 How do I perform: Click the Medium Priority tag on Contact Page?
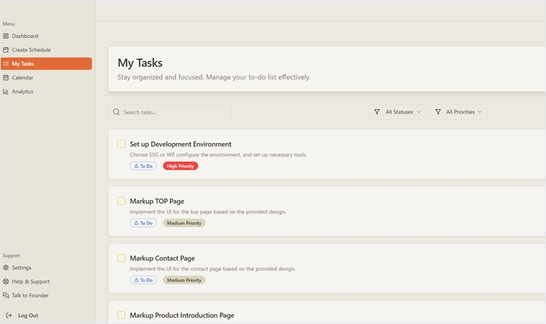tap(184, 280)
